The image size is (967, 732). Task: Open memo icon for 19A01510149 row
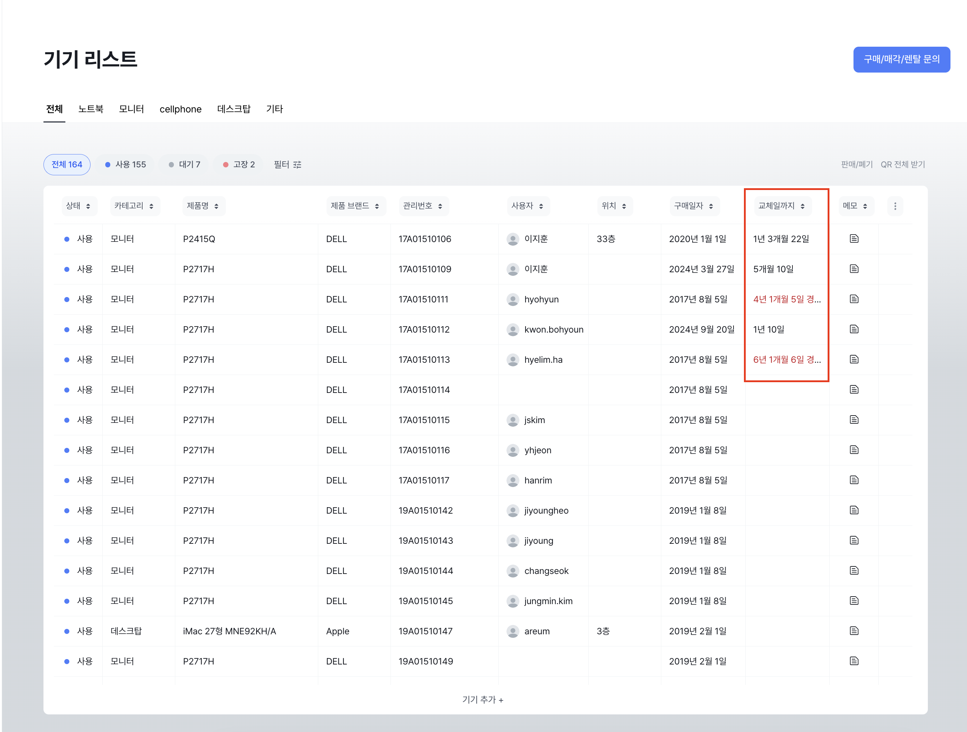point(854,661)
